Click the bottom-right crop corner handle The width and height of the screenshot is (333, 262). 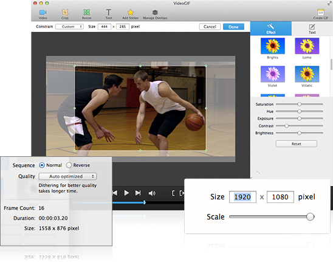(206, 150)
